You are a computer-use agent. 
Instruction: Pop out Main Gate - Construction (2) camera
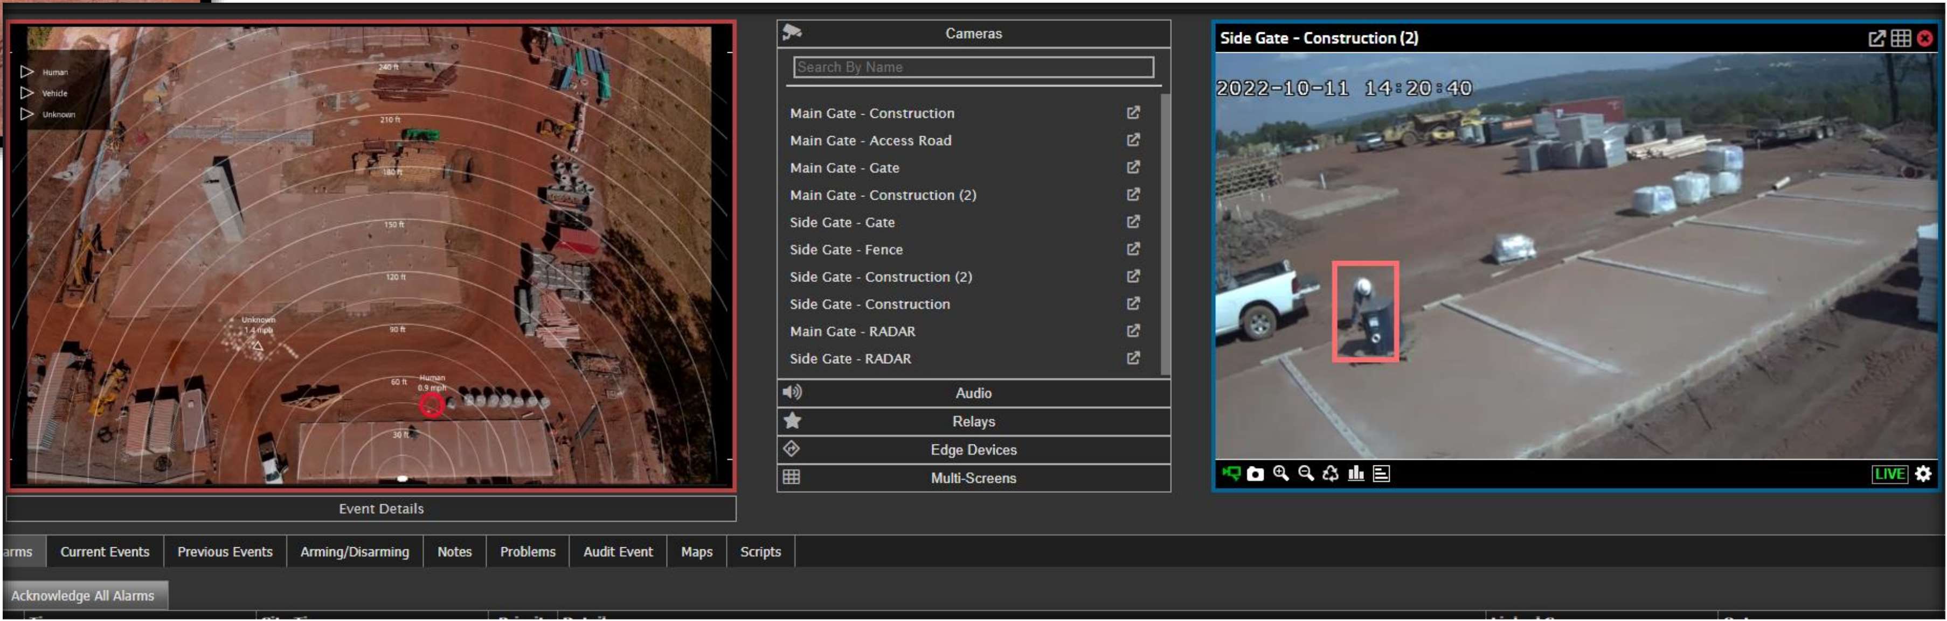(x=1134, y=195)
